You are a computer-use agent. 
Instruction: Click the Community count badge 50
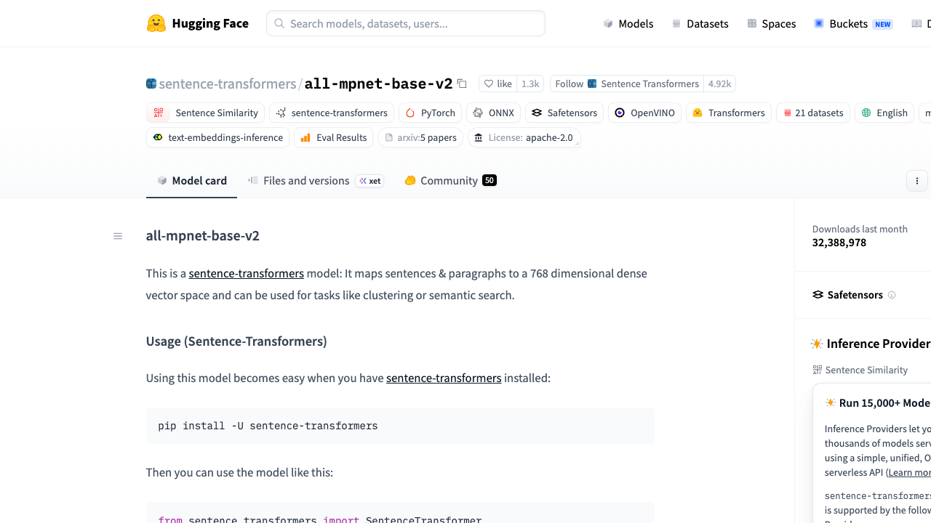click(x=490, y=180)
